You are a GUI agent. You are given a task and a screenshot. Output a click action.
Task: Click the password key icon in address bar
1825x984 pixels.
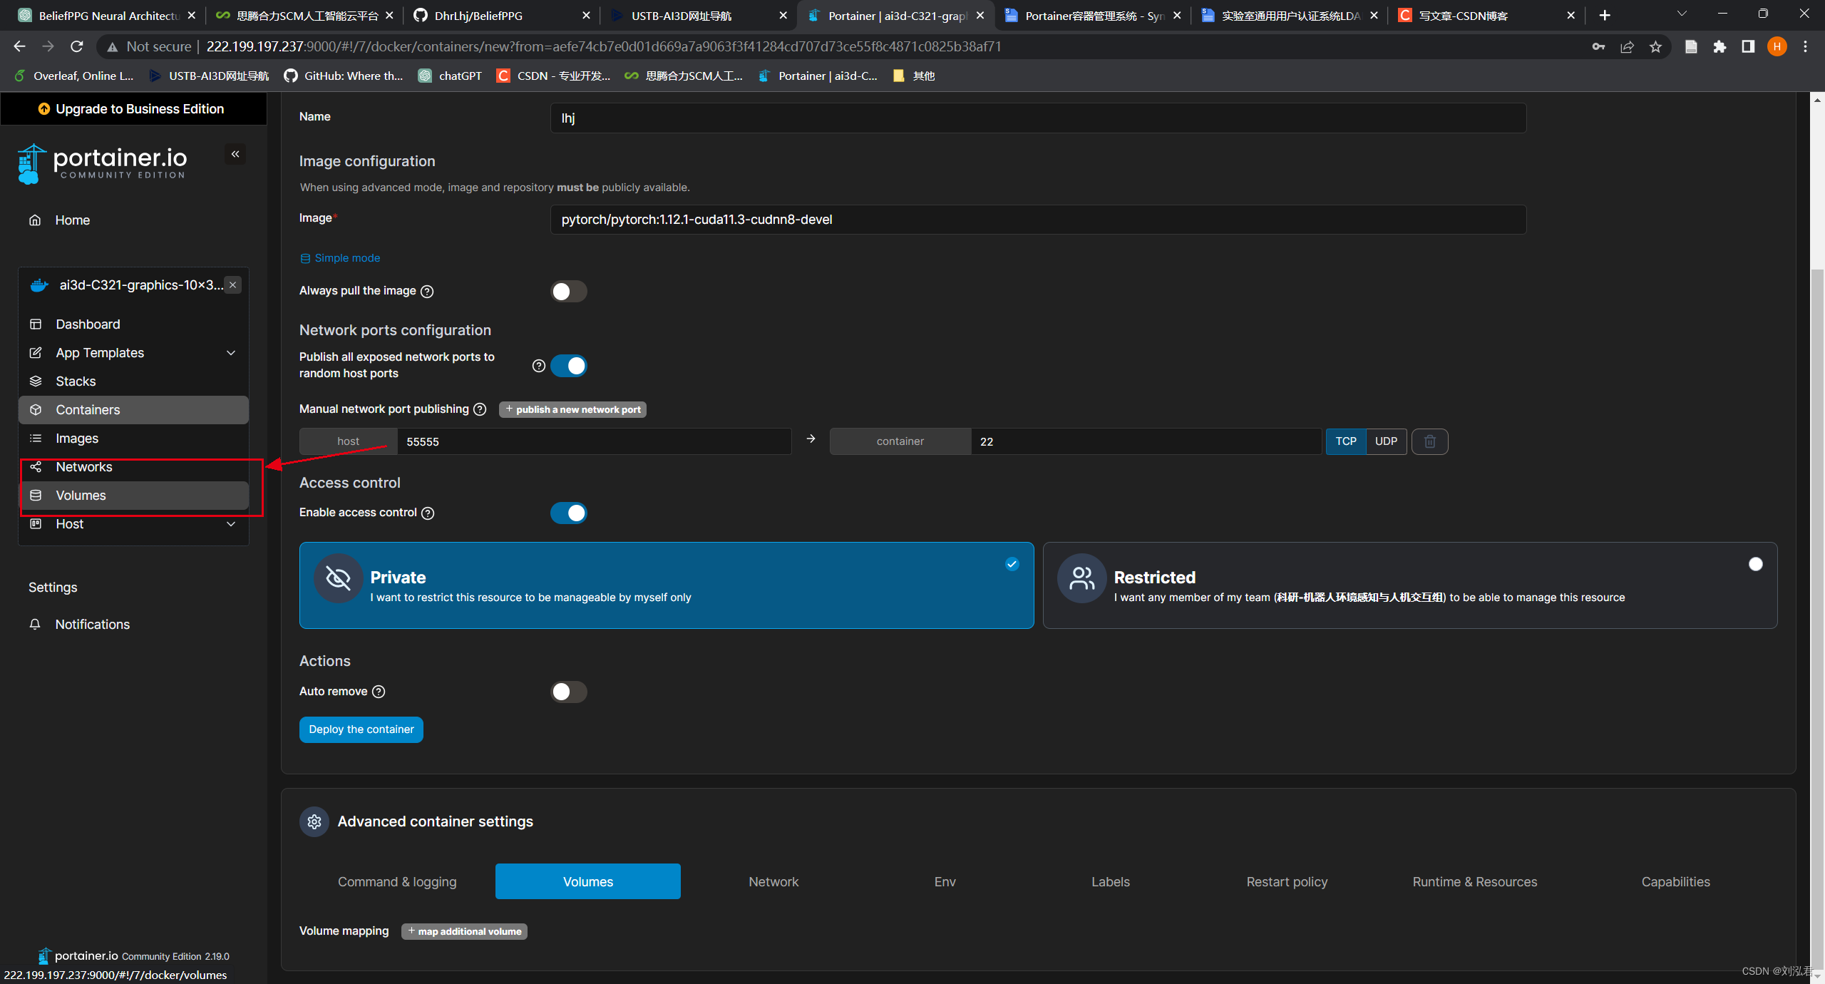(x=1598, y=46)
